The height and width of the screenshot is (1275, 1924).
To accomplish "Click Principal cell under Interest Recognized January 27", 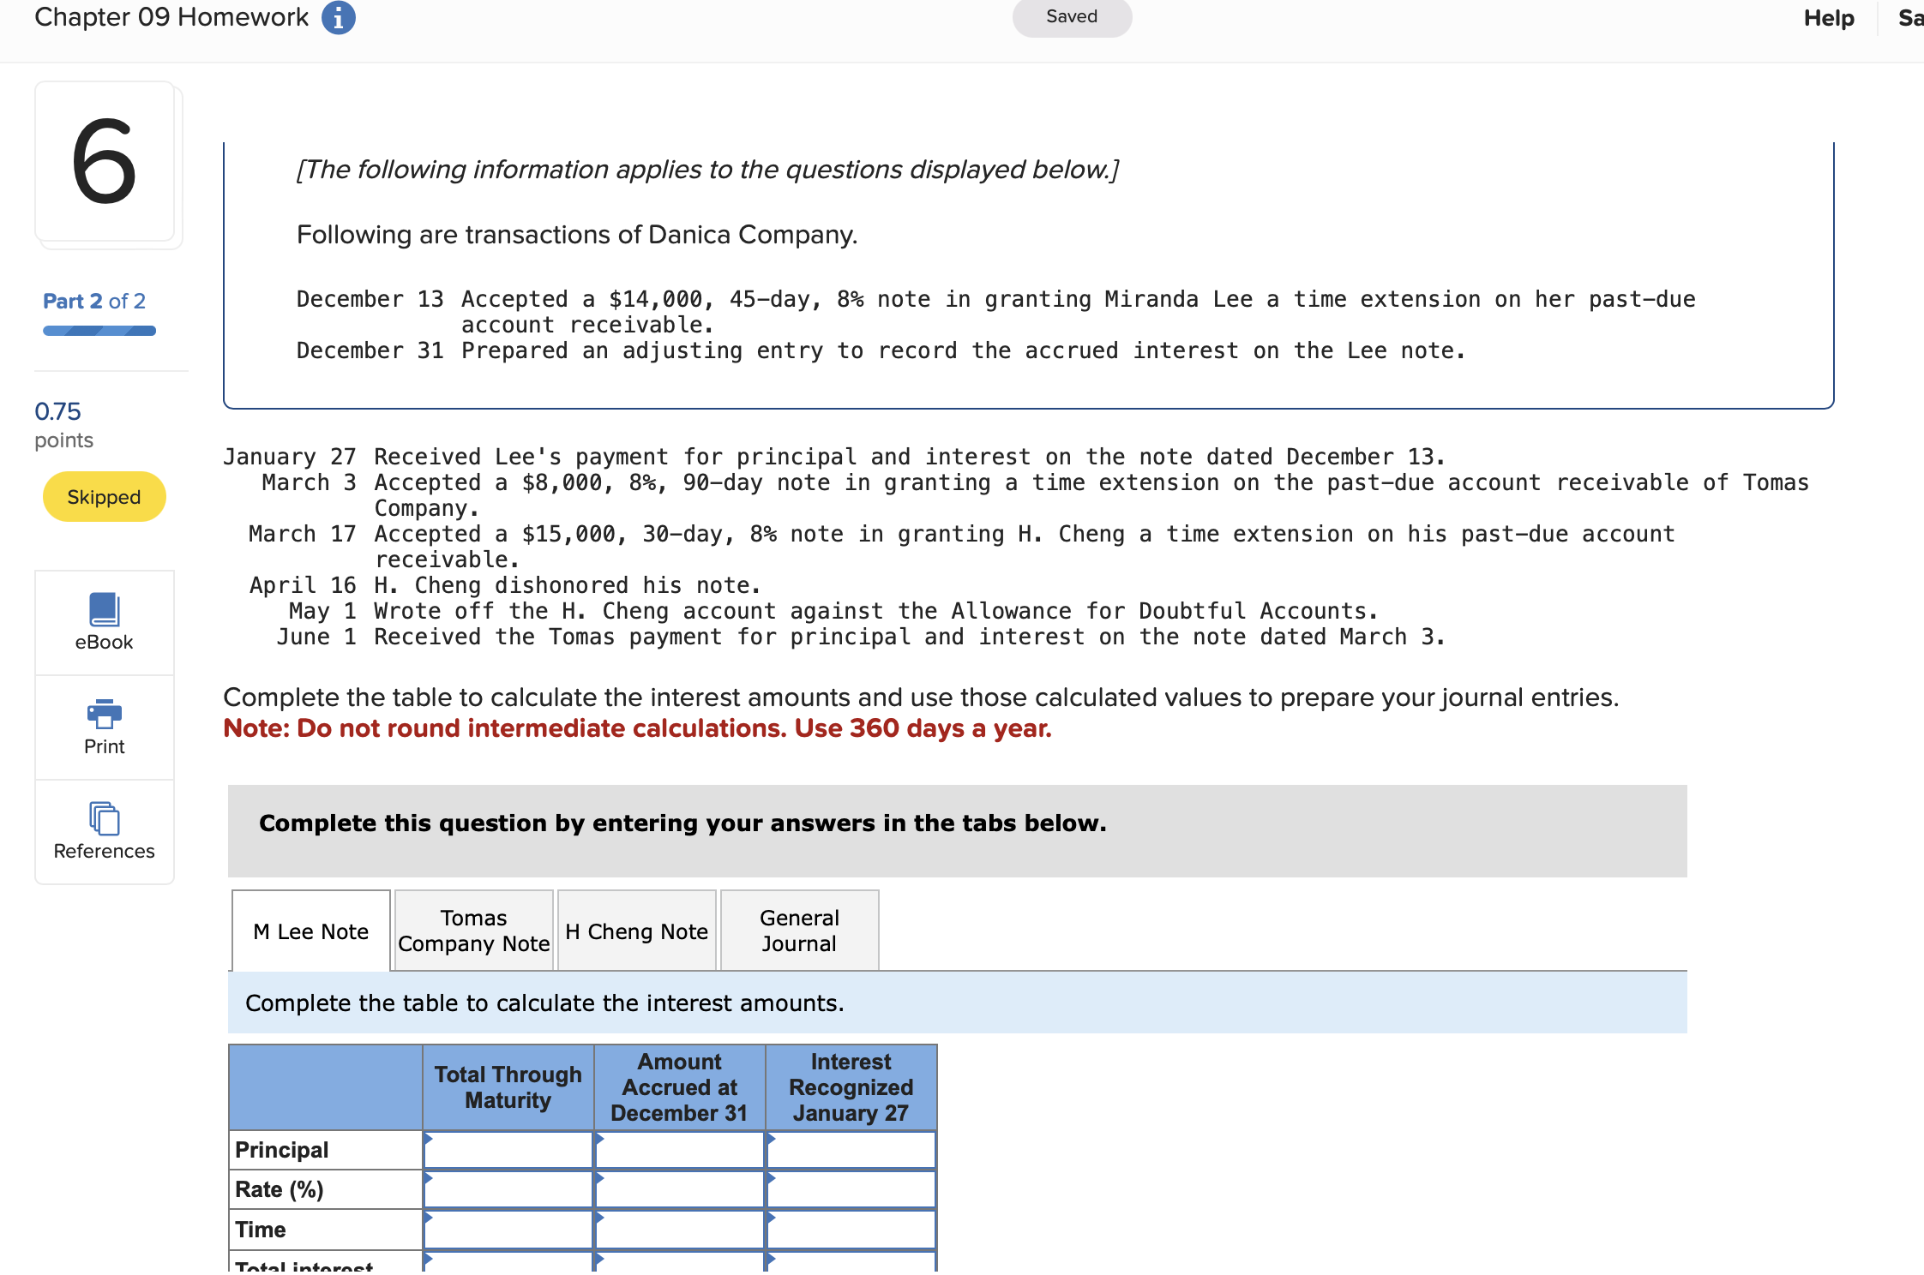I will (x=851, y=1150).
